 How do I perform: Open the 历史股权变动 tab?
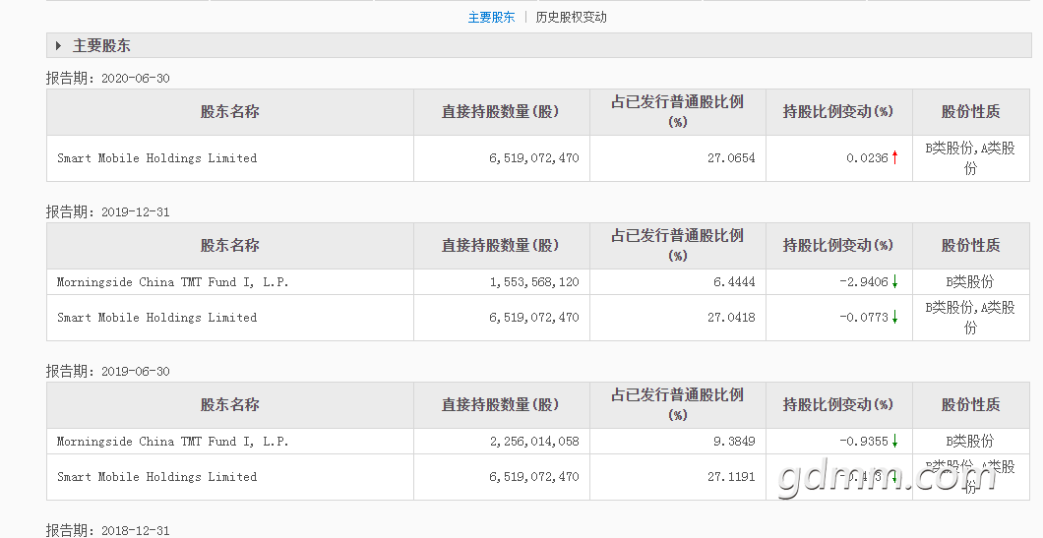point(571,18)
